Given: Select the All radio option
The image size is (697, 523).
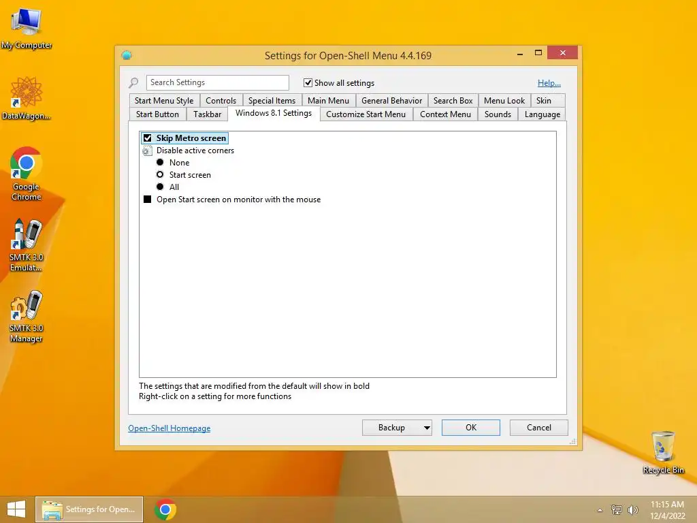Looking at the screenshot, I should click(x=160, y=187).
